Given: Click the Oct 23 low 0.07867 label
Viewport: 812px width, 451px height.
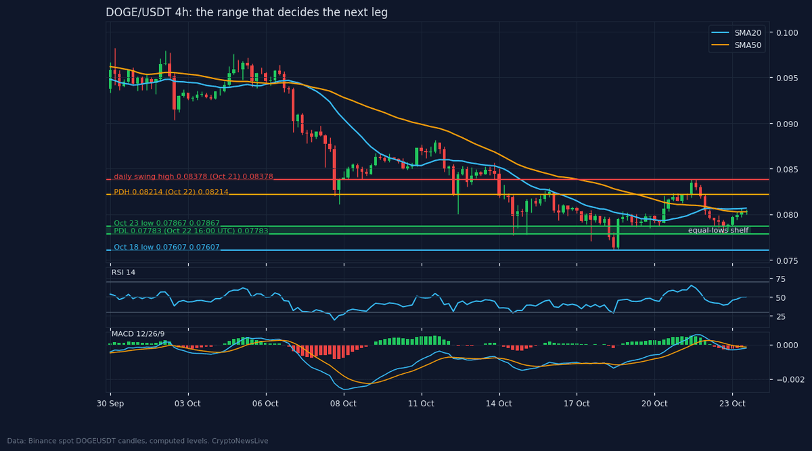Looking at the screenshot, I should tap(166, 223).
